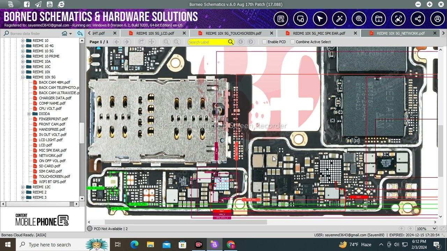Viewport: 447px width, 251px height.
Task: Open the user account round icon
Action: (x=438, y=19)
